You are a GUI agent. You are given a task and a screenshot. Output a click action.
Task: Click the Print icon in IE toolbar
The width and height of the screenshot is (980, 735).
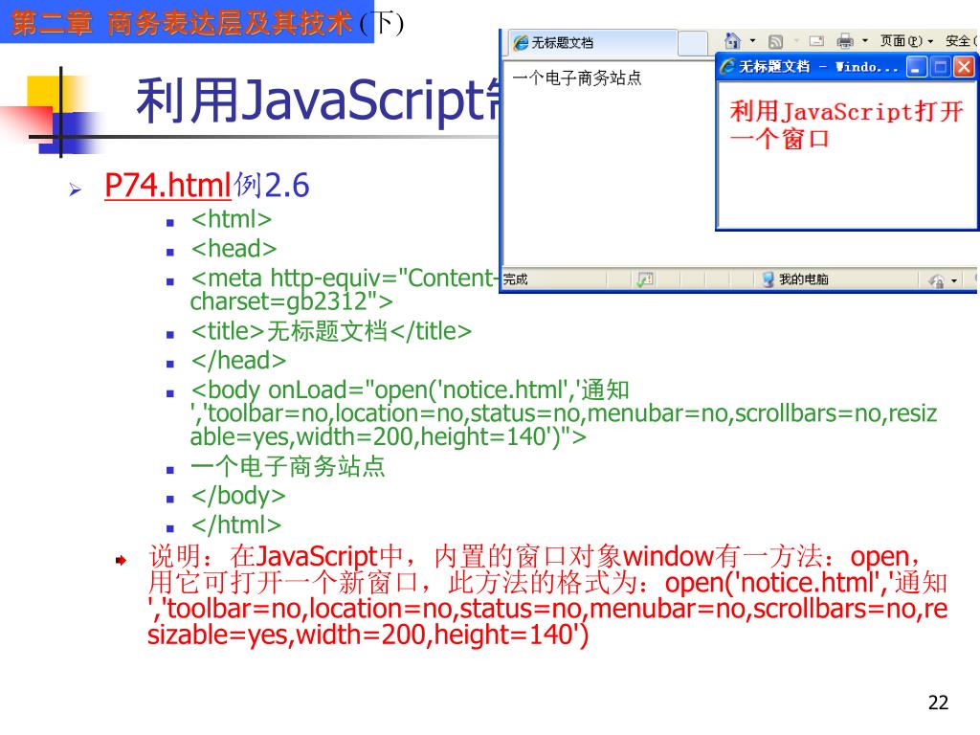(x=845, y=41)
